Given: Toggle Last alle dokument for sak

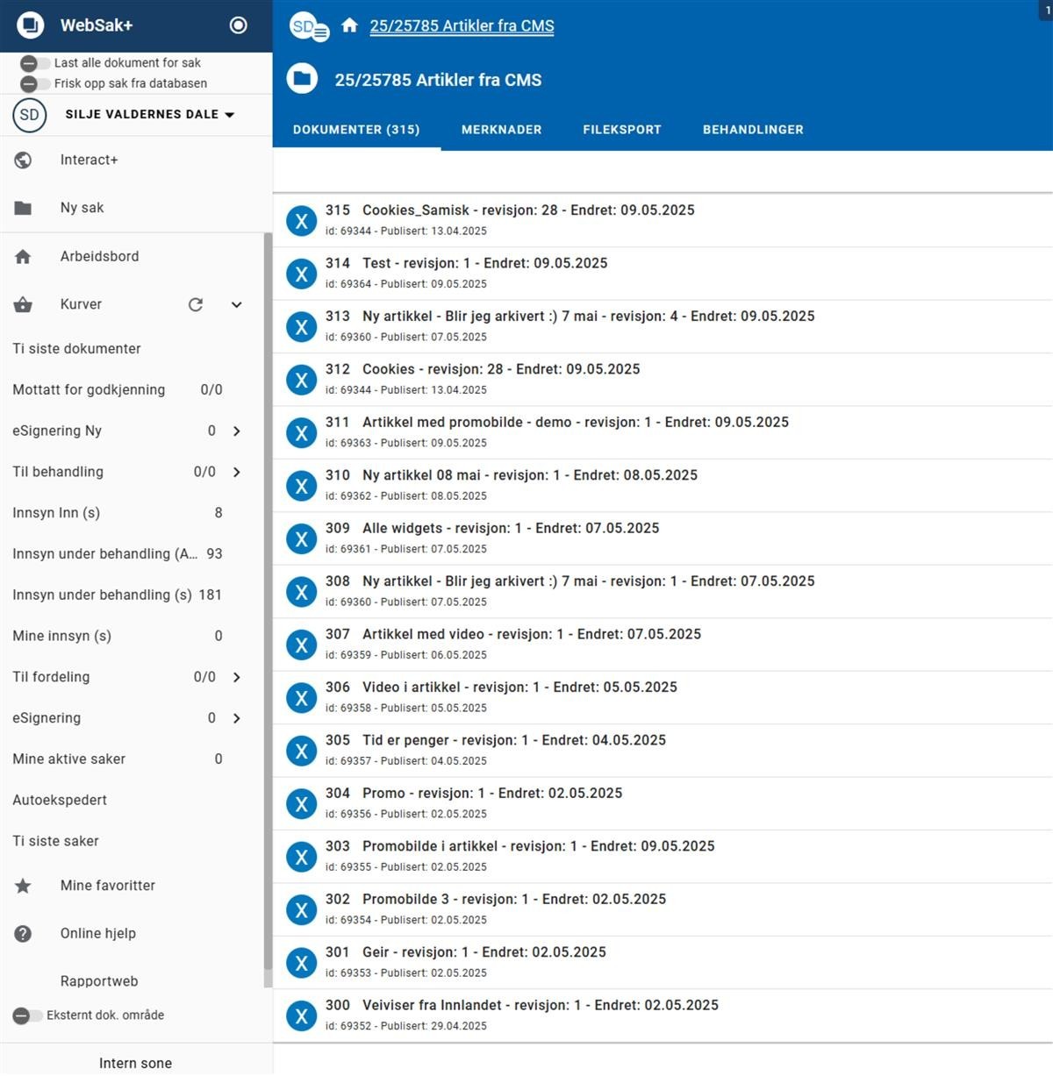Looking at the screenshot, I should pyautogui.click(x=34, y=63).
